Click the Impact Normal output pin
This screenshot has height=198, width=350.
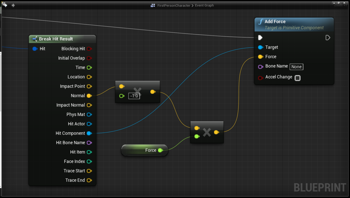(x=89, y=105)
